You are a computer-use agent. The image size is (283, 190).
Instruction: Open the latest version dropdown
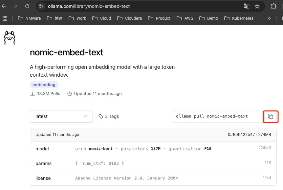click(61, 116)
